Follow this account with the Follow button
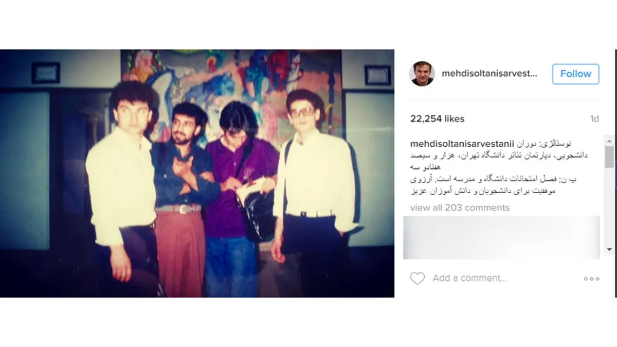This screenshot has width=617, height=347. pos(576,74)
